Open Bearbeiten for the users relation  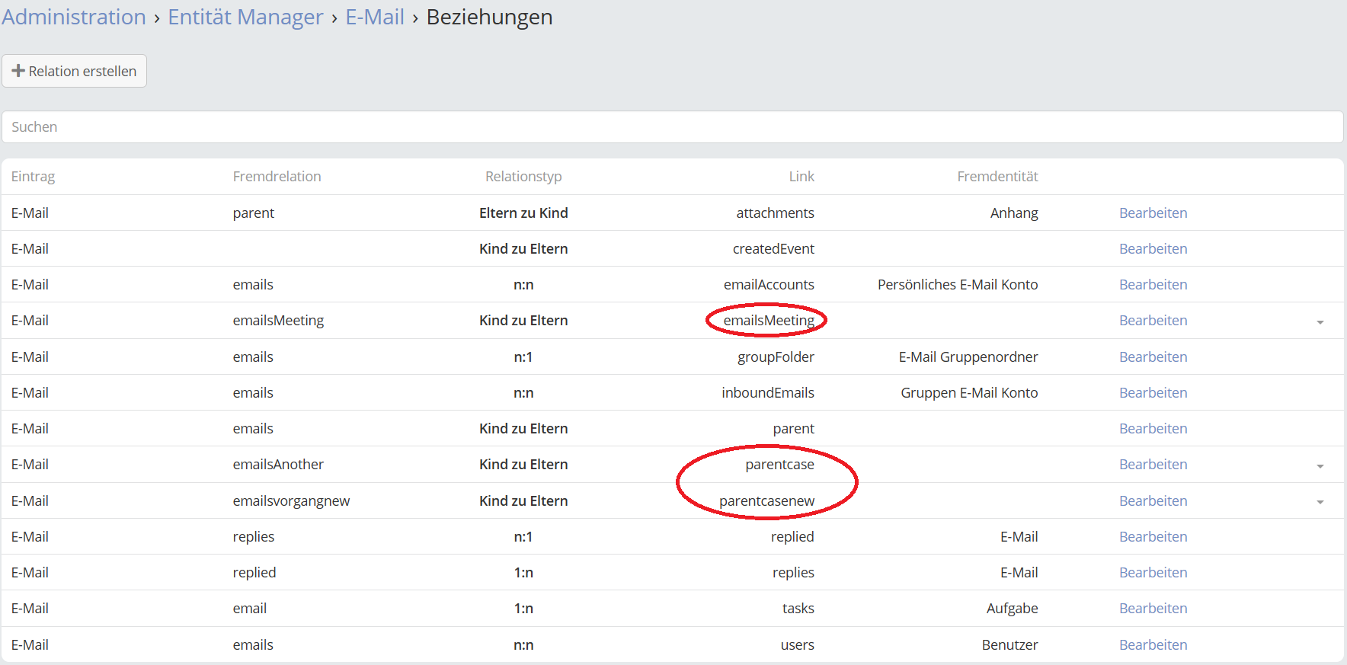point(1153,645)
